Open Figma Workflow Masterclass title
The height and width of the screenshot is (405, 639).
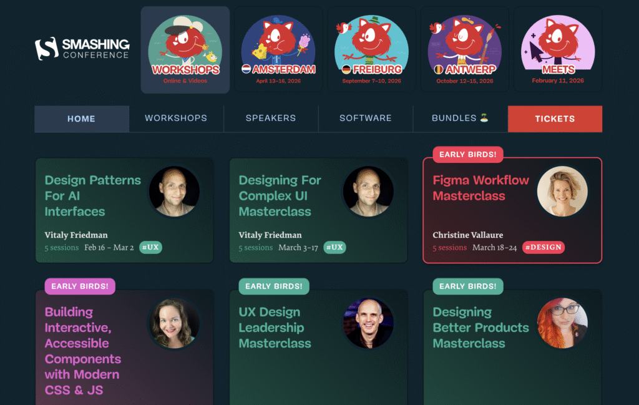tap(481, 188)
